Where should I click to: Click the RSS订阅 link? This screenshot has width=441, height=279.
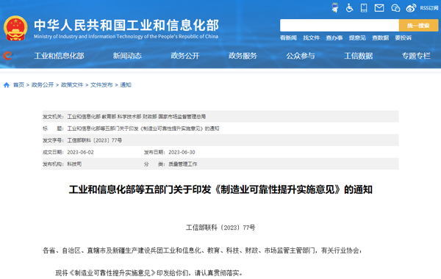(429, 8)
